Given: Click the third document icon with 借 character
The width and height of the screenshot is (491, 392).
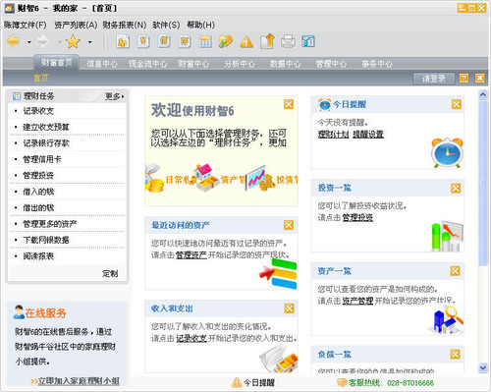Looking at the screenshot, I should [x=164, y=41].
